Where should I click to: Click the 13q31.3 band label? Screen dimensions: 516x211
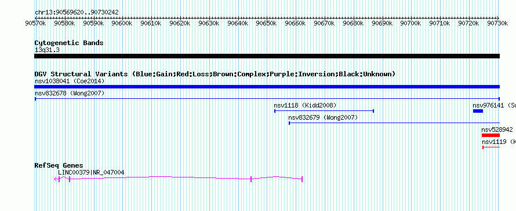pos(47,50)
